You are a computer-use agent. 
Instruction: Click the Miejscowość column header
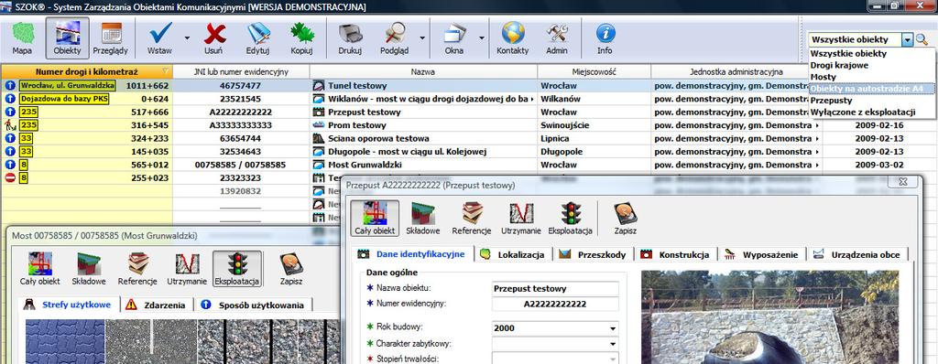click(594, 71)
